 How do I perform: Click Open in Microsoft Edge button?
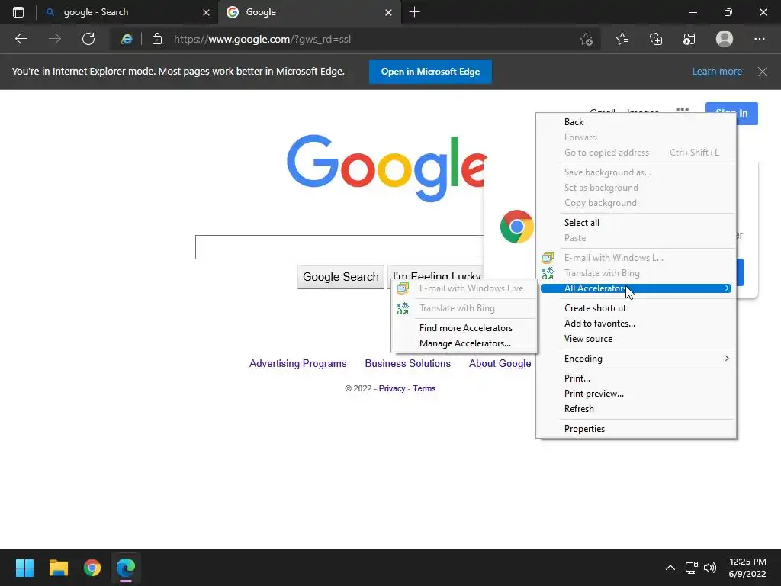(x=430, y=72)
